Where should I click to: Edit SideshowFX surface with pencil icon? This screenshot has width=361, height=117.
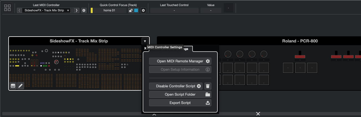[x=21, y=86]
